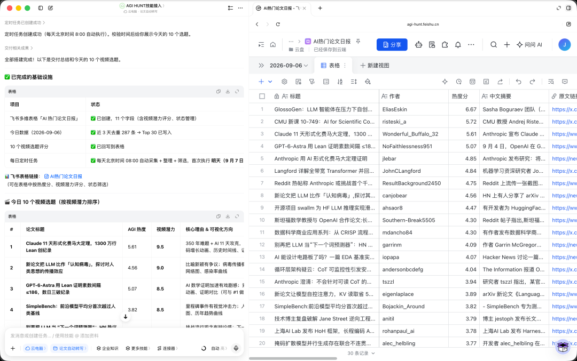Open the 表格 view options dots
This screenshot has height=361, width=577.
345,66
